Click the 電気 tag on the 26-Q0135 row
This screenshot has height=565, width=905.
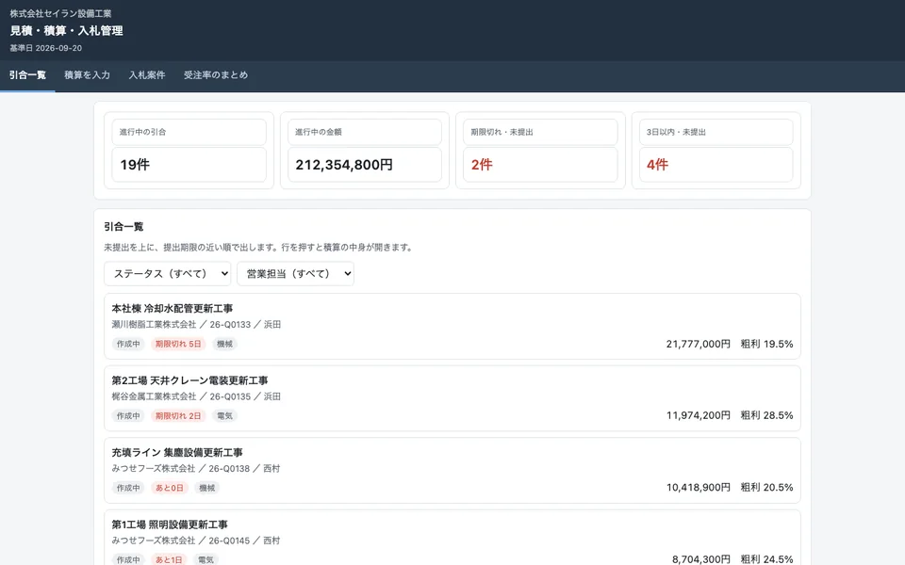(x=224, y=416)
